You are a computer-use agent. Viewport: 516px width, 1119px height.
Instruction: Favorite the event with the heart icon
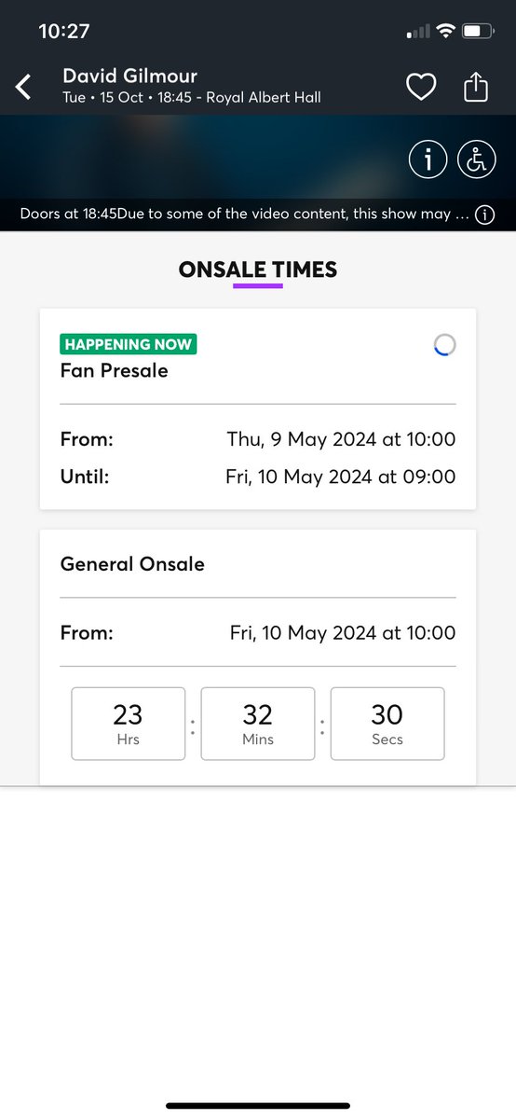(421, 87)
